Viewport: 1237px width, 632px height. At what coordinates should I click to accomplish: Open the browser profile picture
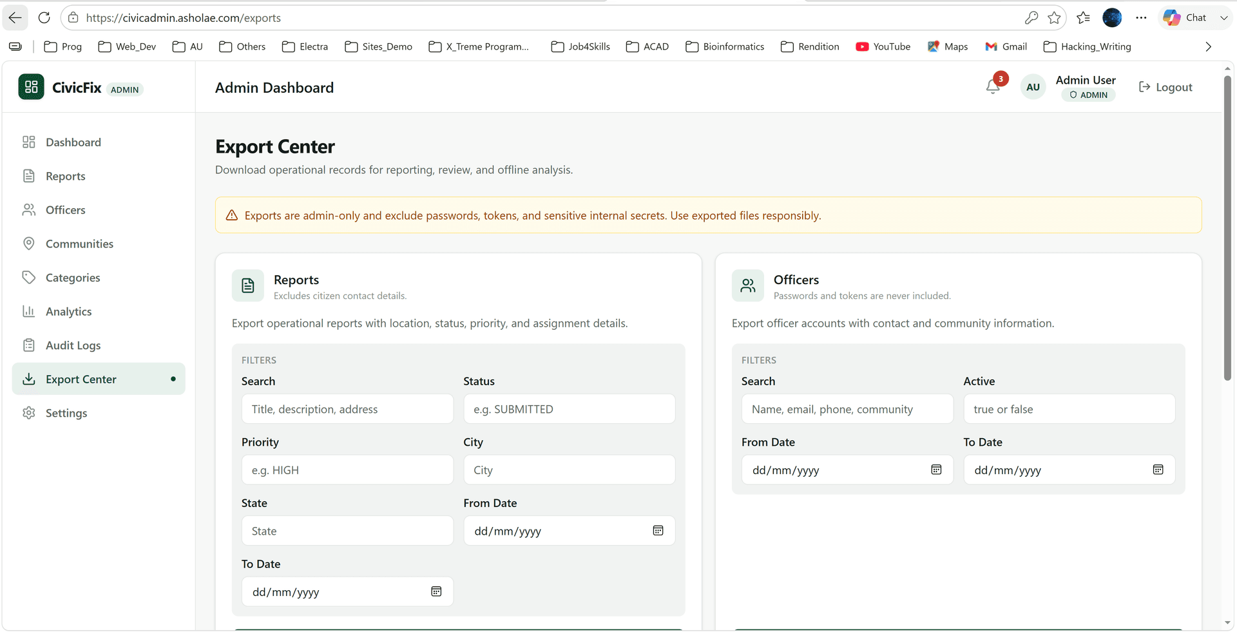click(1112, 18)
